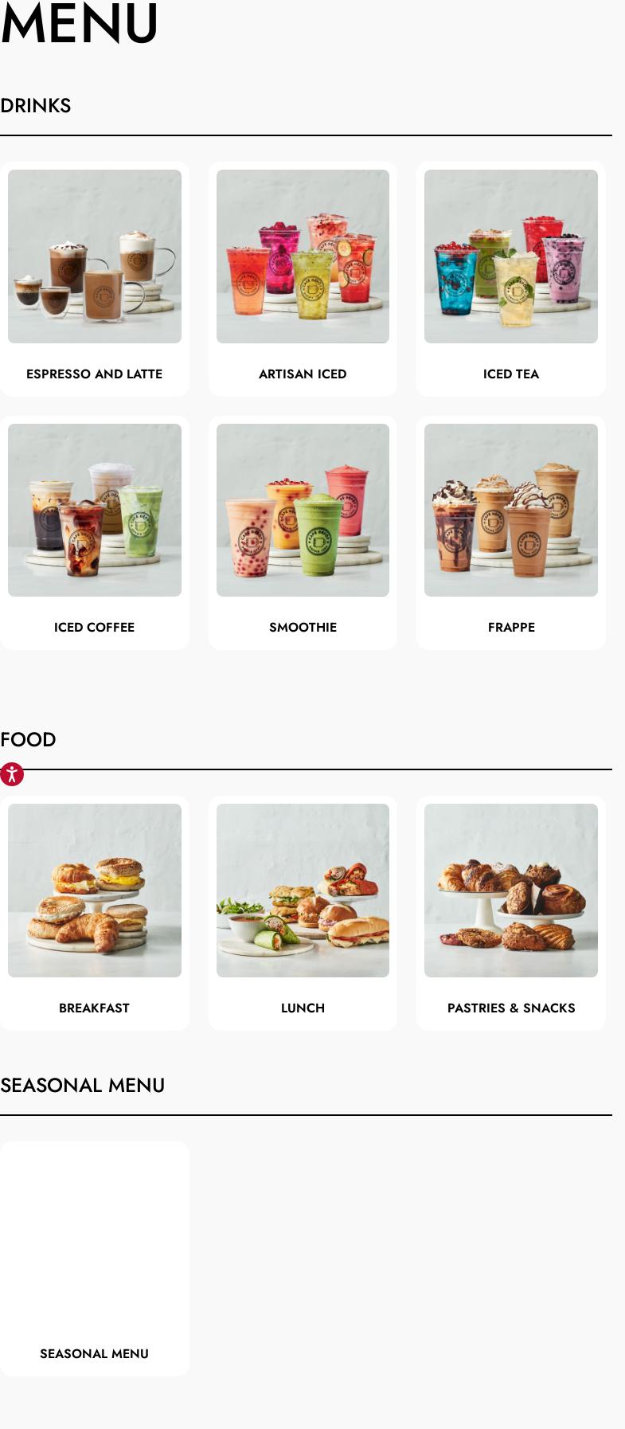
Task: Select the Artisan Iced drinks image
Action: click(x=303, y=256)
